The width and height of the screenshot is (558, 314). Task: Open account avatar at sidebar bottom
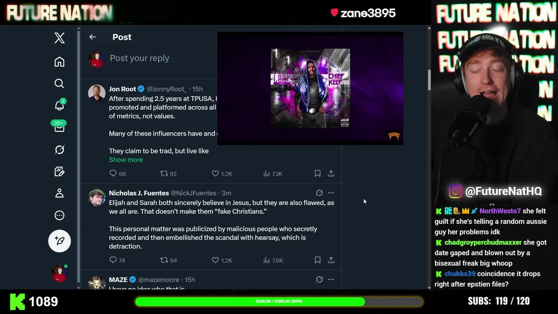coord(59,273)
